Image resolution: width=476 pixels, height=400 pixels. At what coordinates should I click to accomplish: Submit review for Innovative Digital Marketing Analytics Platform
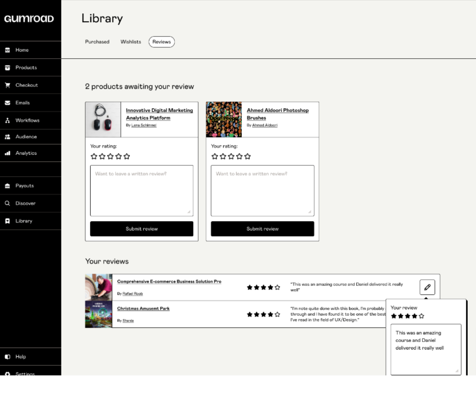pos(141,229)
